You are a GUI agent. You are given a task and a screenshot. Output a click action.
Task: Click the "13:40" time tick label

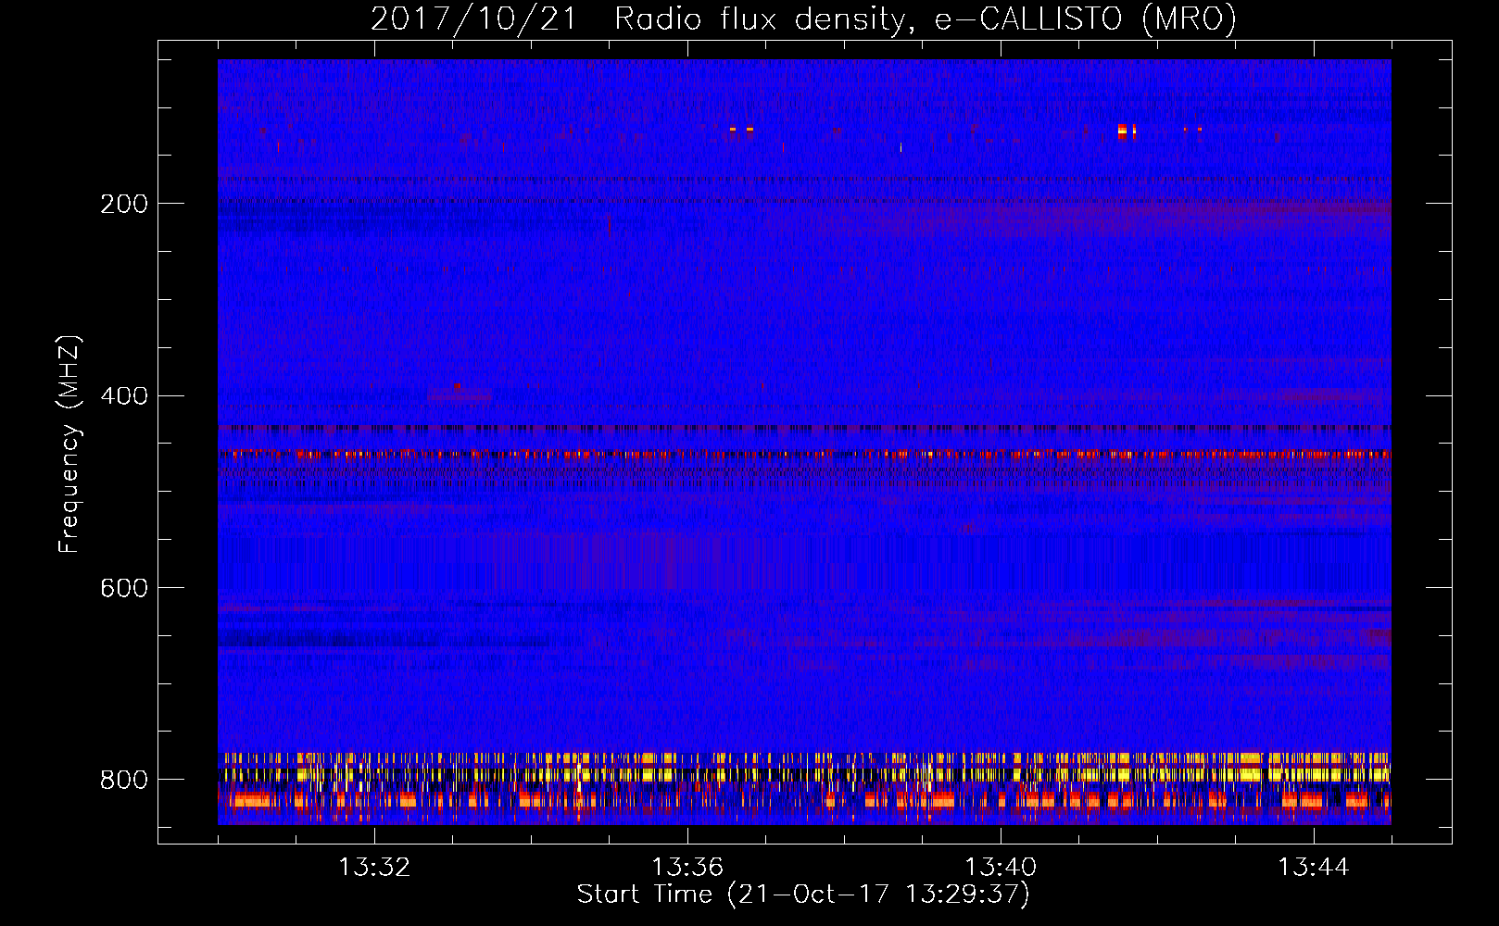point(1001,868)
